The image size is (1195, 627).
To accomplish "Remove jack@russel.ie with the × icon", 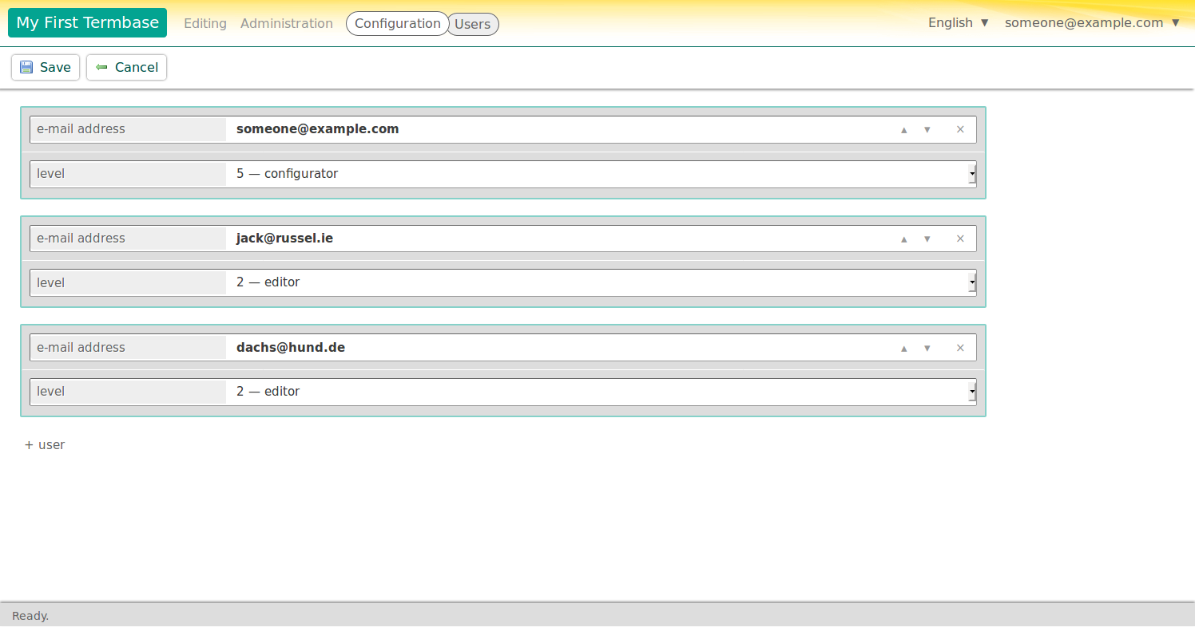I will click(960, 239).
